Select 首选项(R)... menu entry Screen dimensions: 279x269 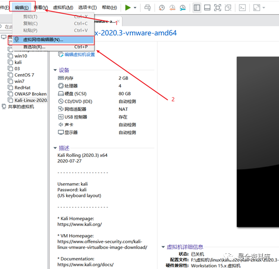[x=53, y=47]
